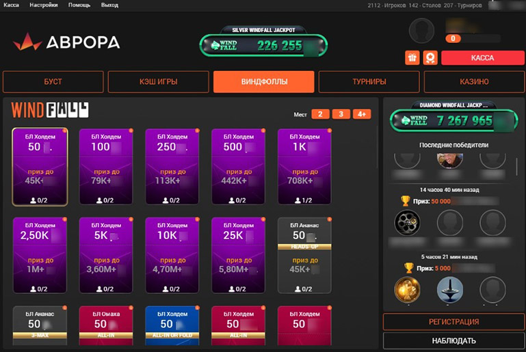
Task: Click the achievements medal icon
Action: (x=430, y=58)
